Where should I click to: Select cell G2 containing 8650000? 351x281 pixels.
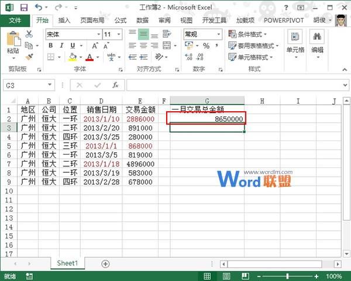point(207,118)
